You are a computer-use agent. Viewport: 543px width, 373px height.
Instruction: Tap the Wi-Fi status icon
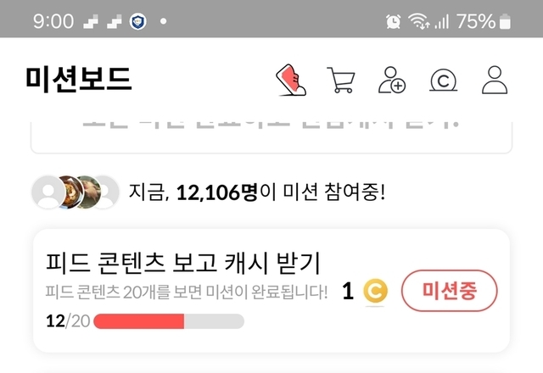[418, 21]
